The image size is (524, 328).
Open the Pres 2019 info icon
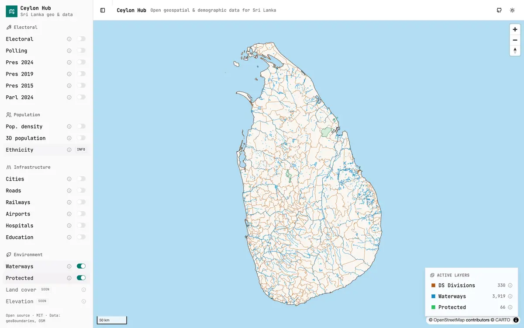click(x=69, y=74)
